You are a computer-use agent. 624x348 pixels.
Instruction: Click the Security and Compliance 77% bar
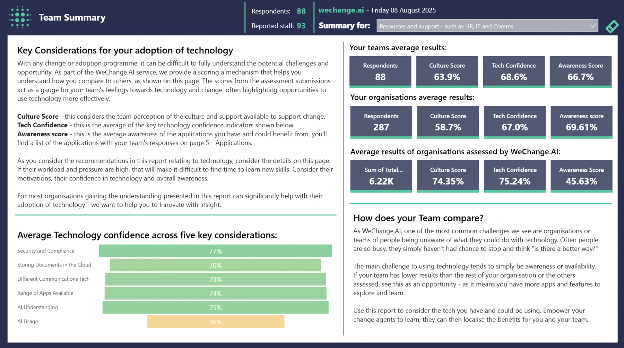coord(215,251)
